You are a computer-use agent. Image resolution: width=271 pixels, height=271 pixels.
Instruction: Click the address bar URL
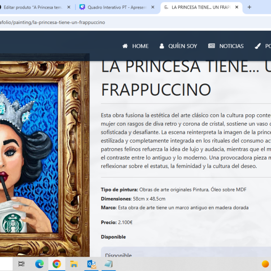pos(52,22)
